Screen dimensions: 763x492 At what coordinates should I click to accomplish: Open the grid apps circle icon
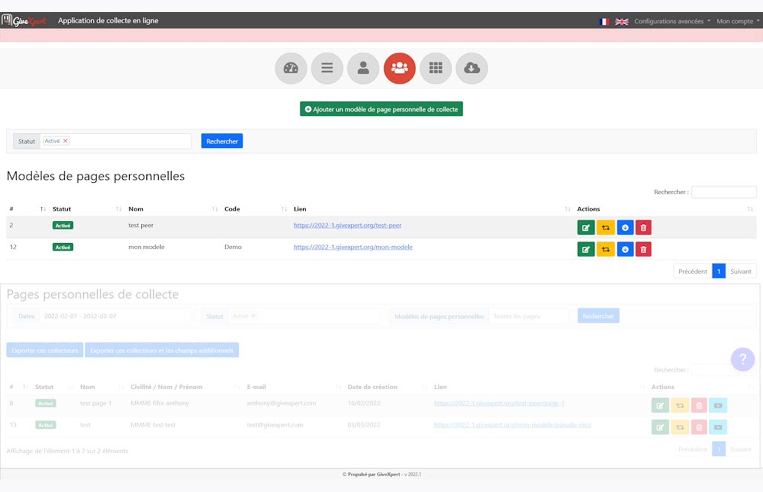click(x=435, y=68)
